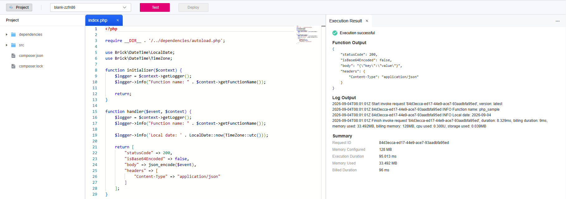Click the dependencies folder icon
The width and height of the screenshot is (566, 199).
pos(13,35)
